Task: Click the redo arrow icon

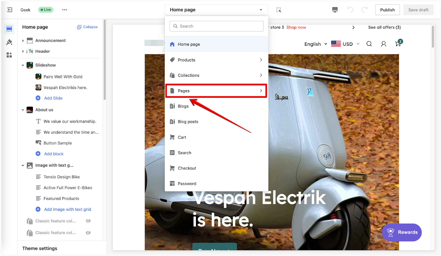Action: pos(365,10)
